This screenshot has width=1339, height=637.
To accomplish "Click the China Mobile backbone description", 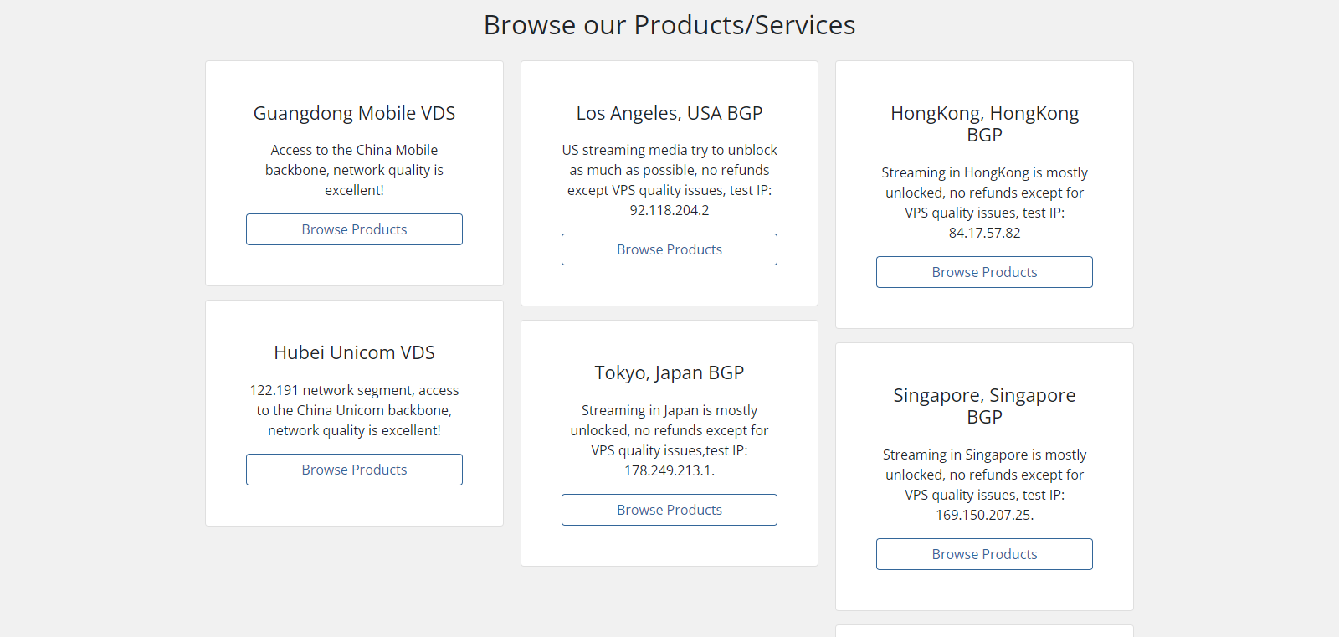I will coord(354,170).
